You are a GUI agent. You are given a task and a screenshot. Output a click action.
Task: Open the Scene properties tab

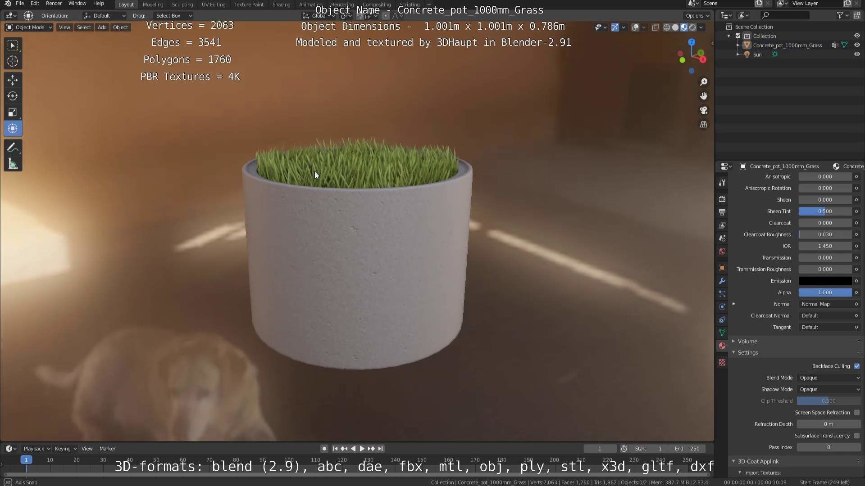(x=722, y=238)
